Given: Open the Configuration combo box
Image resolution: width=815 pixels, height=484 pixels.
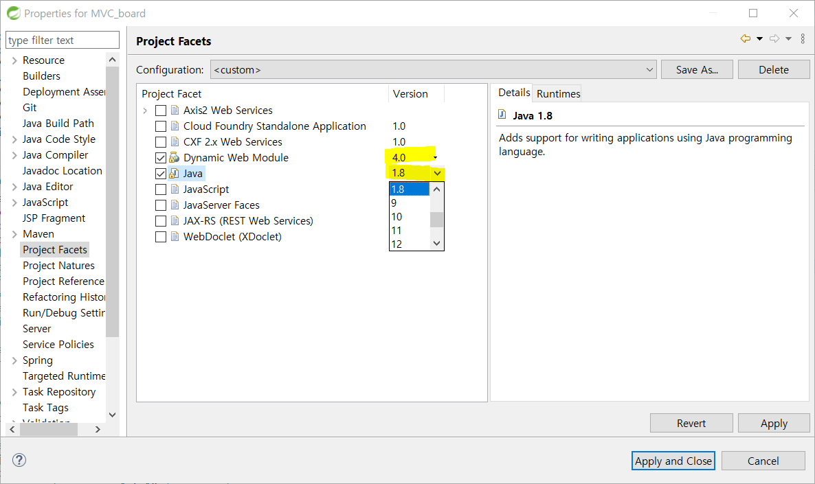Looking at the screenshot, I should click(x=434, y=69).
